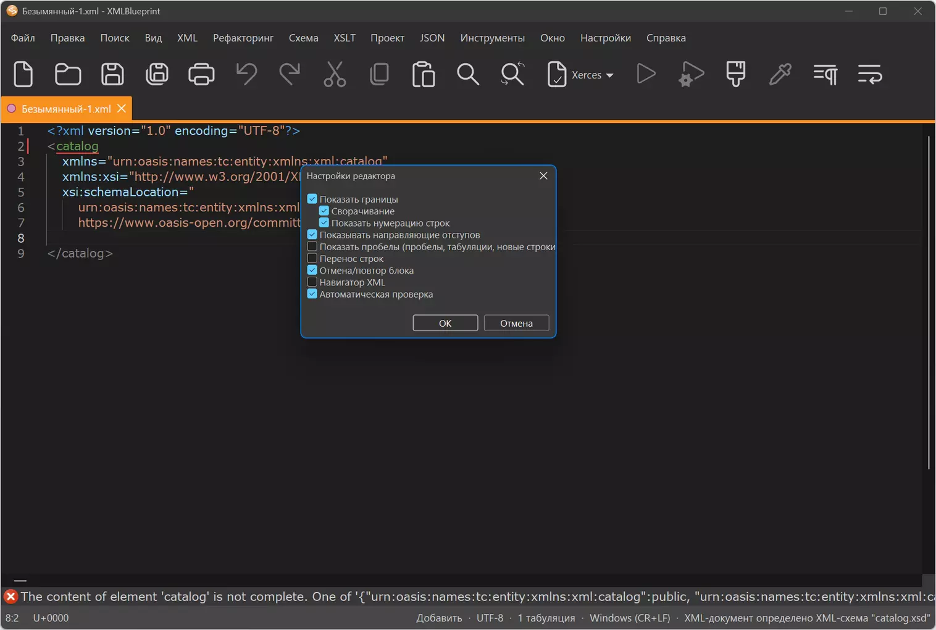Open the Инструменты menu

[492, 38]
